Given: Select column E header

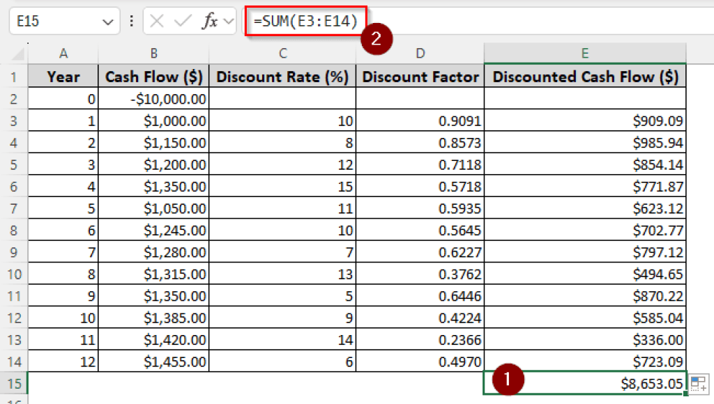Looking at the screenshot, I should (584, 53).
